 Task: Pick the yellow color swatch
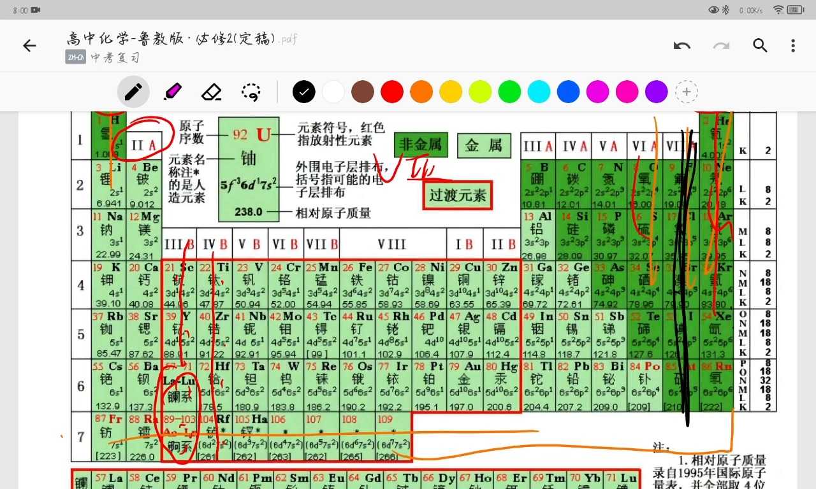click(451, 92)
